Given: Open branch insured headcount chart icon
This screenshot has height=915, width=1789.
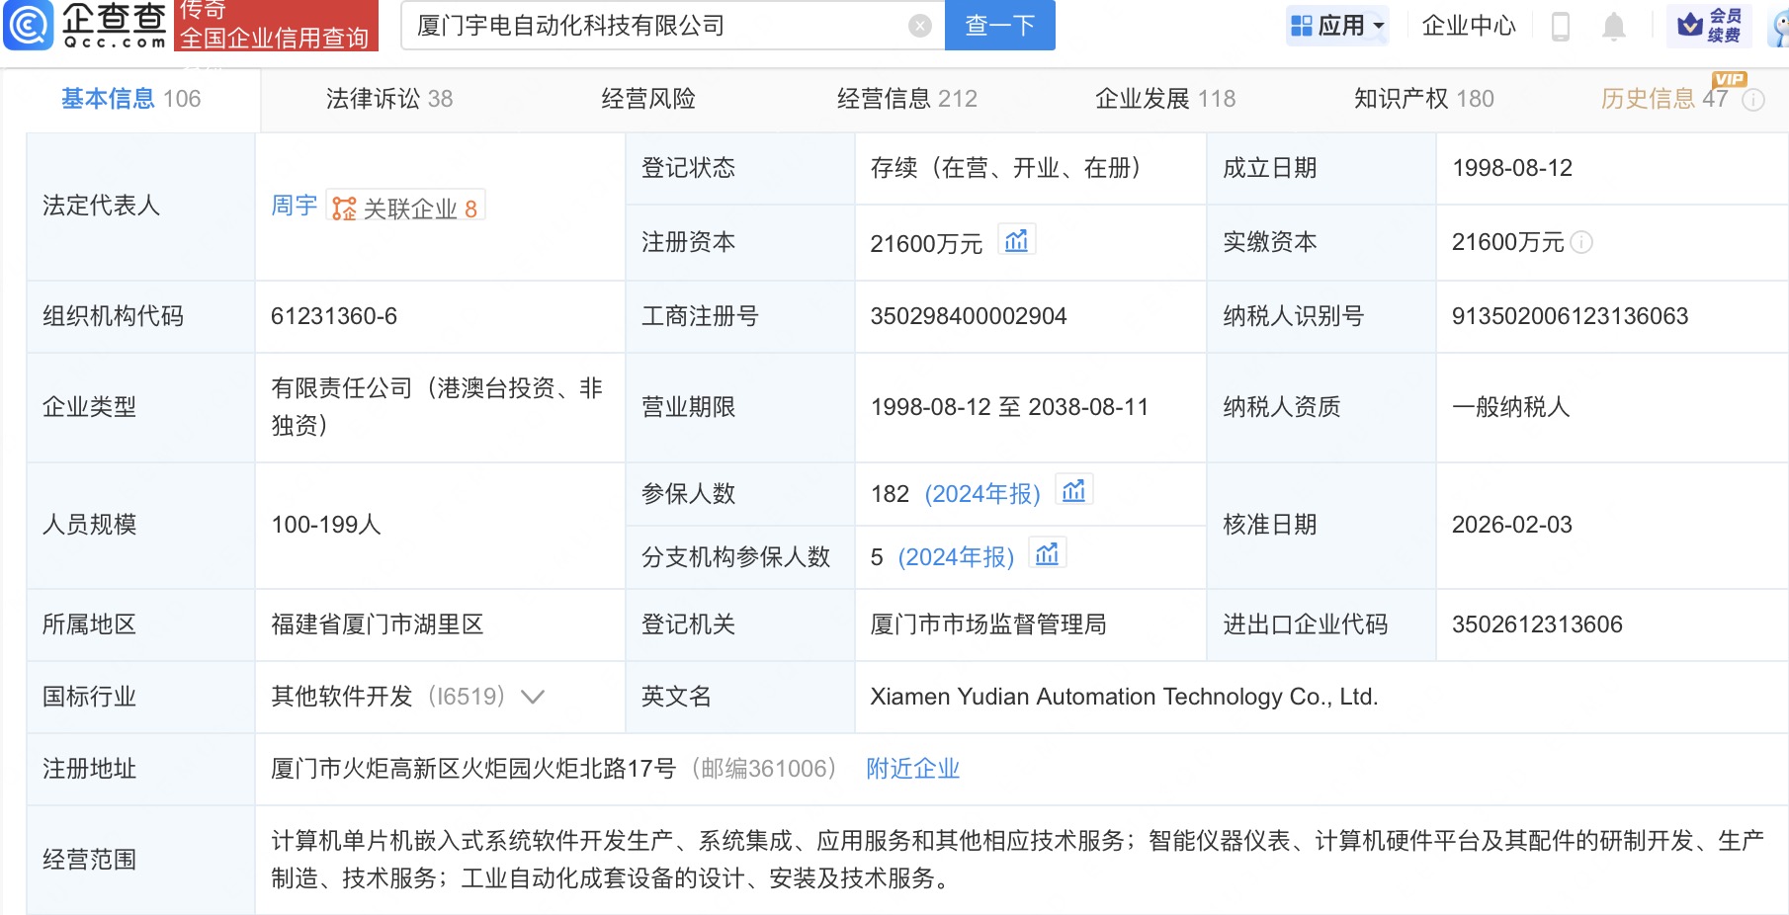Looking at the screenshot, I should pos(1047,555).
